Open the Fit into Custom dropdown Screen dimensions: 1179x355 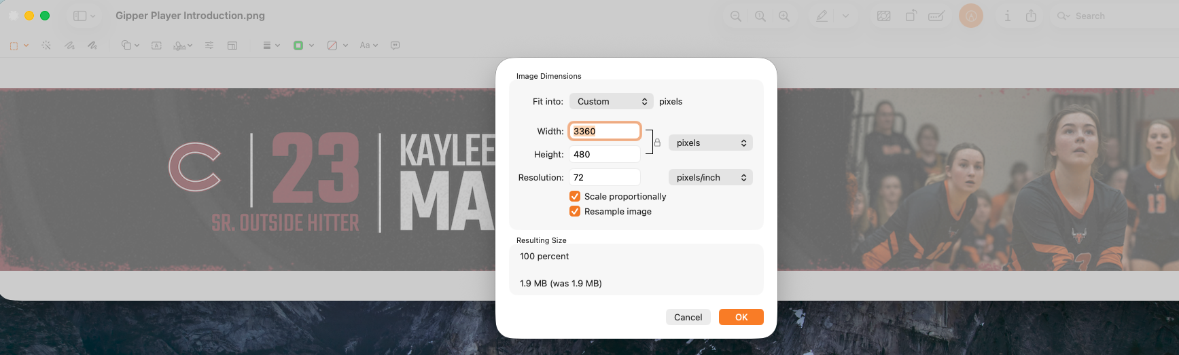pyautogui.click(x=612, y=101)
